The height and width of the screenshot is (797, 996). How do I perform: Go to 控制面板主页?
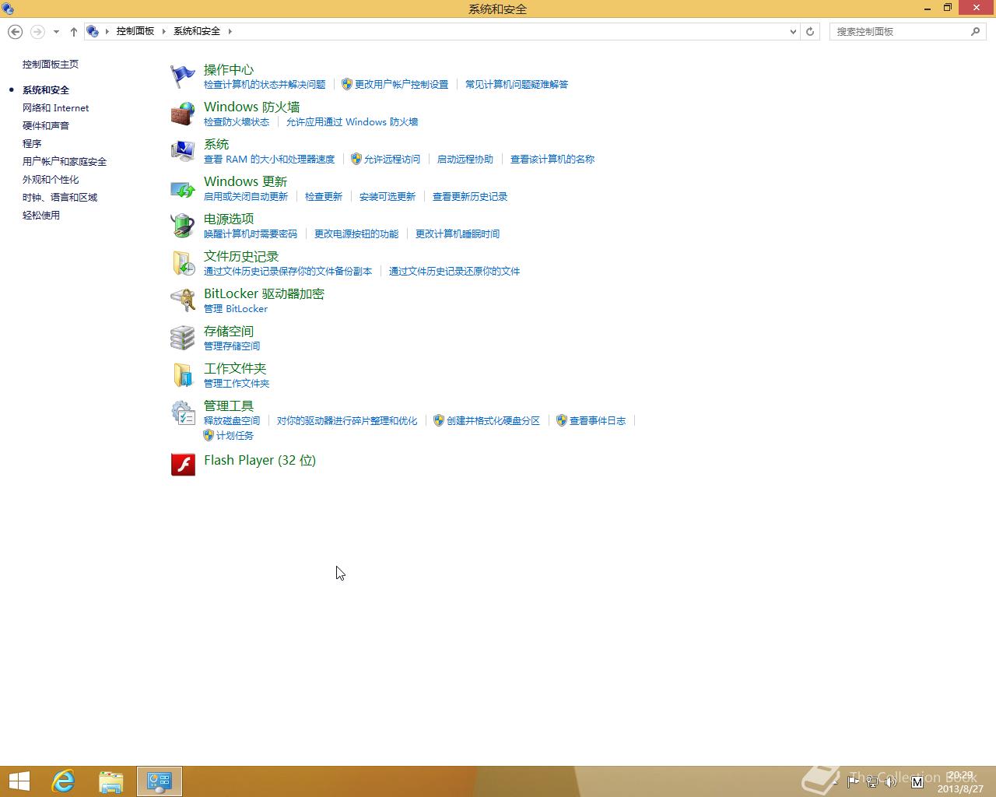51,65
